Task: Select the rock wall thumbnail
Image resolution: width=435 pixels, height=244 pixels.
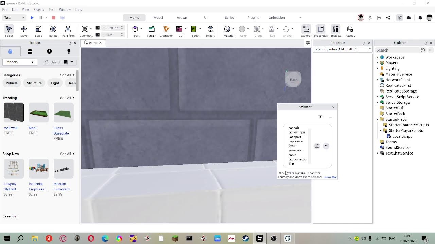Action: (14, 112)
